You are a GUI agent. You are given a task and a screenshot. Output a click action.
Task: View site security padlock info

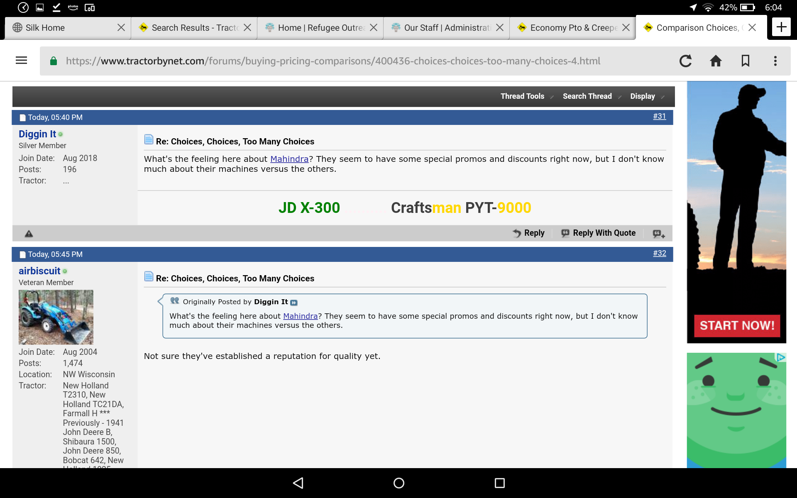coord(53,61)
